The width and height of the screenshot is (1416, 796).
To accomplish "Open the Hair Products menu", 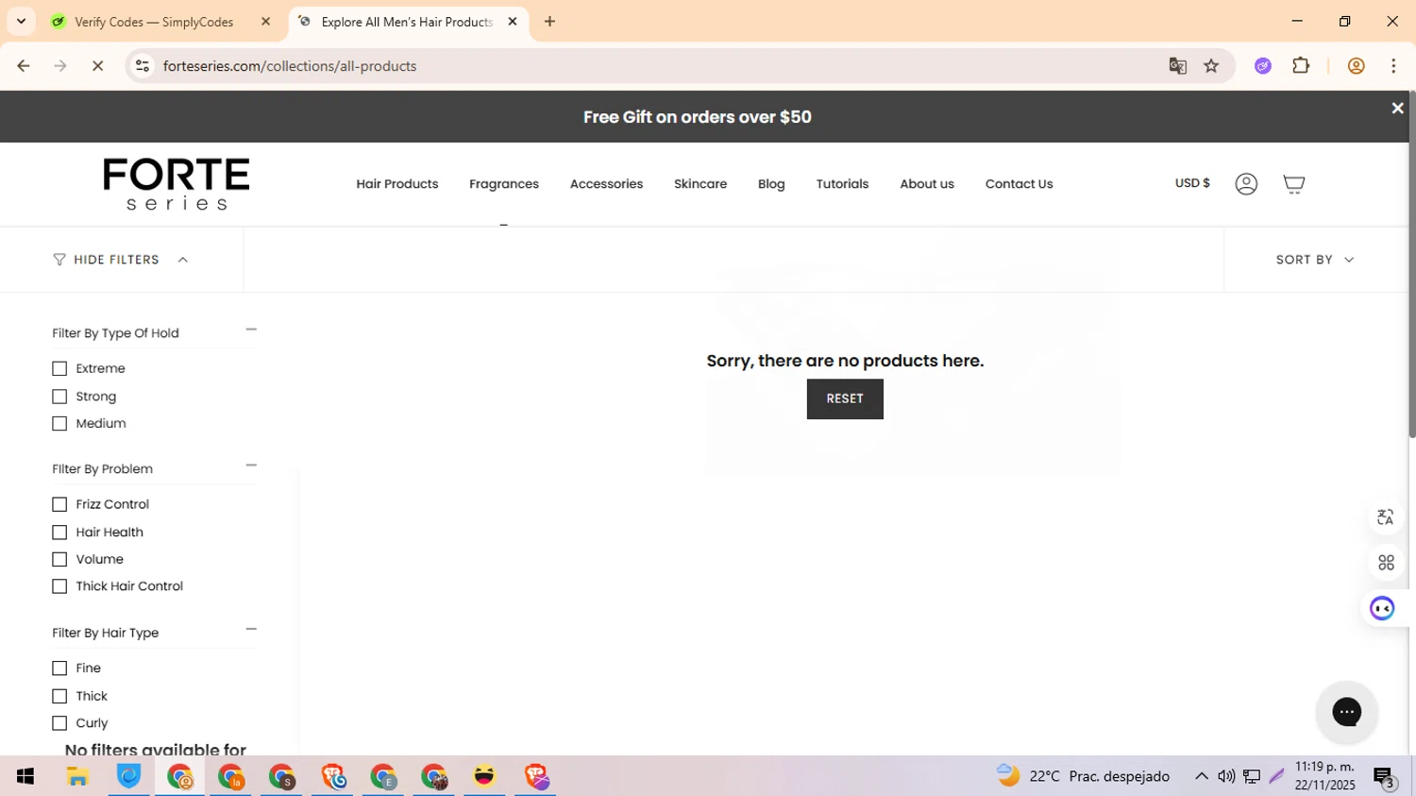I will click(x=397, y=184).
